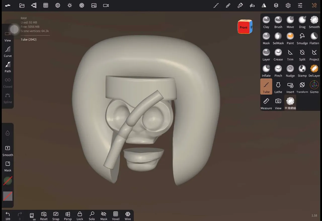Open the Scene hierarchy menu
The height and width of the screenshot is (221, 322).
point(34,5)
